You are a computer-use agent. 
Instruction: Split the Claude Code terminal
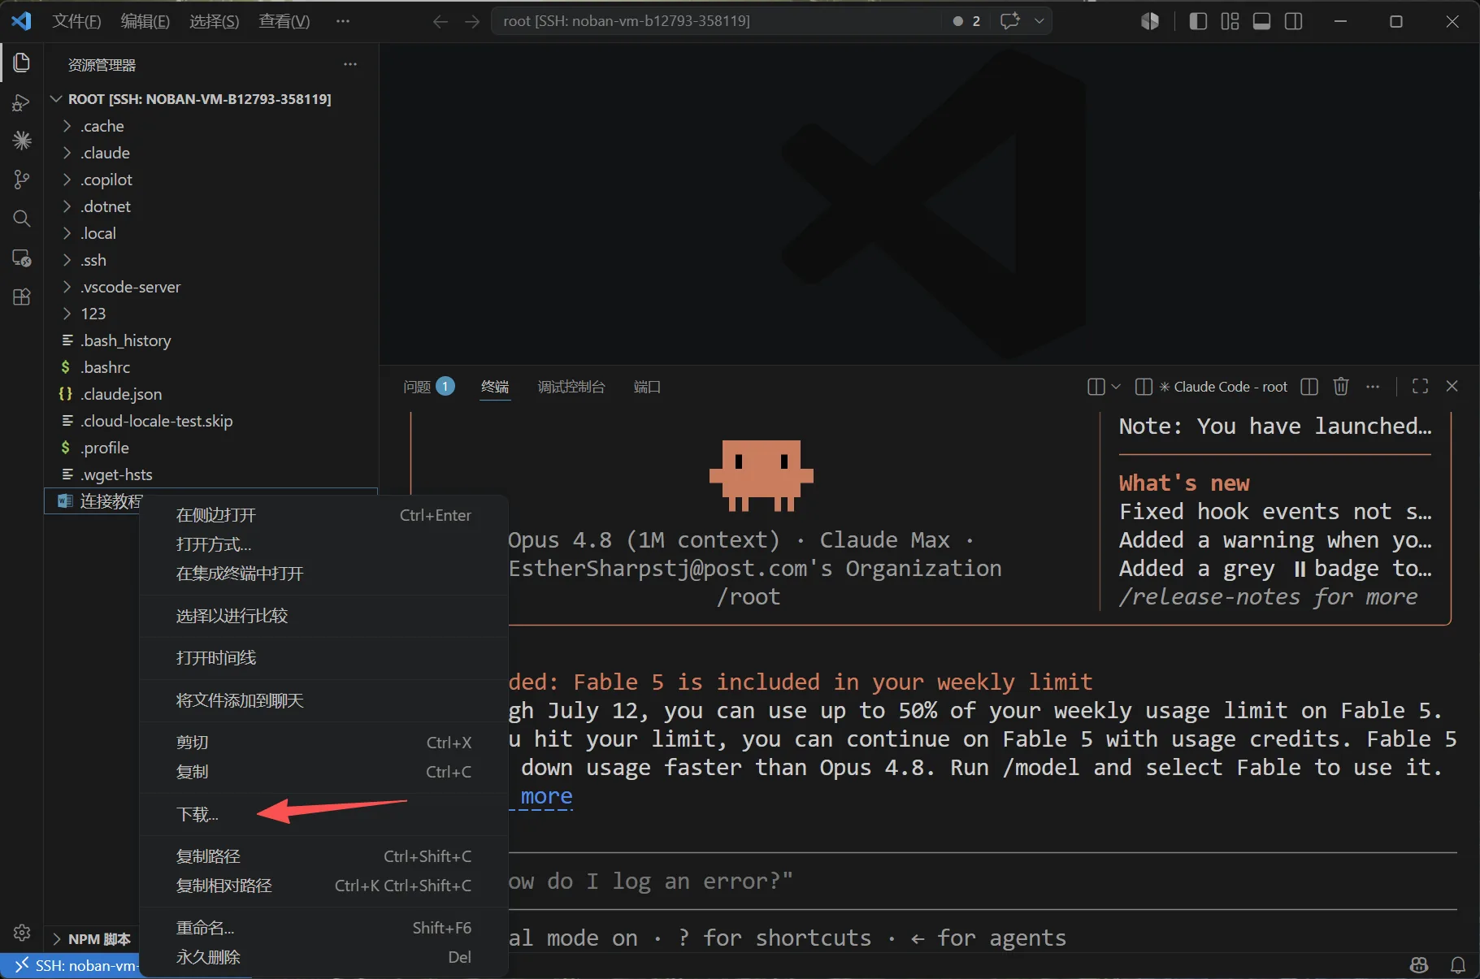point(1309,387)
